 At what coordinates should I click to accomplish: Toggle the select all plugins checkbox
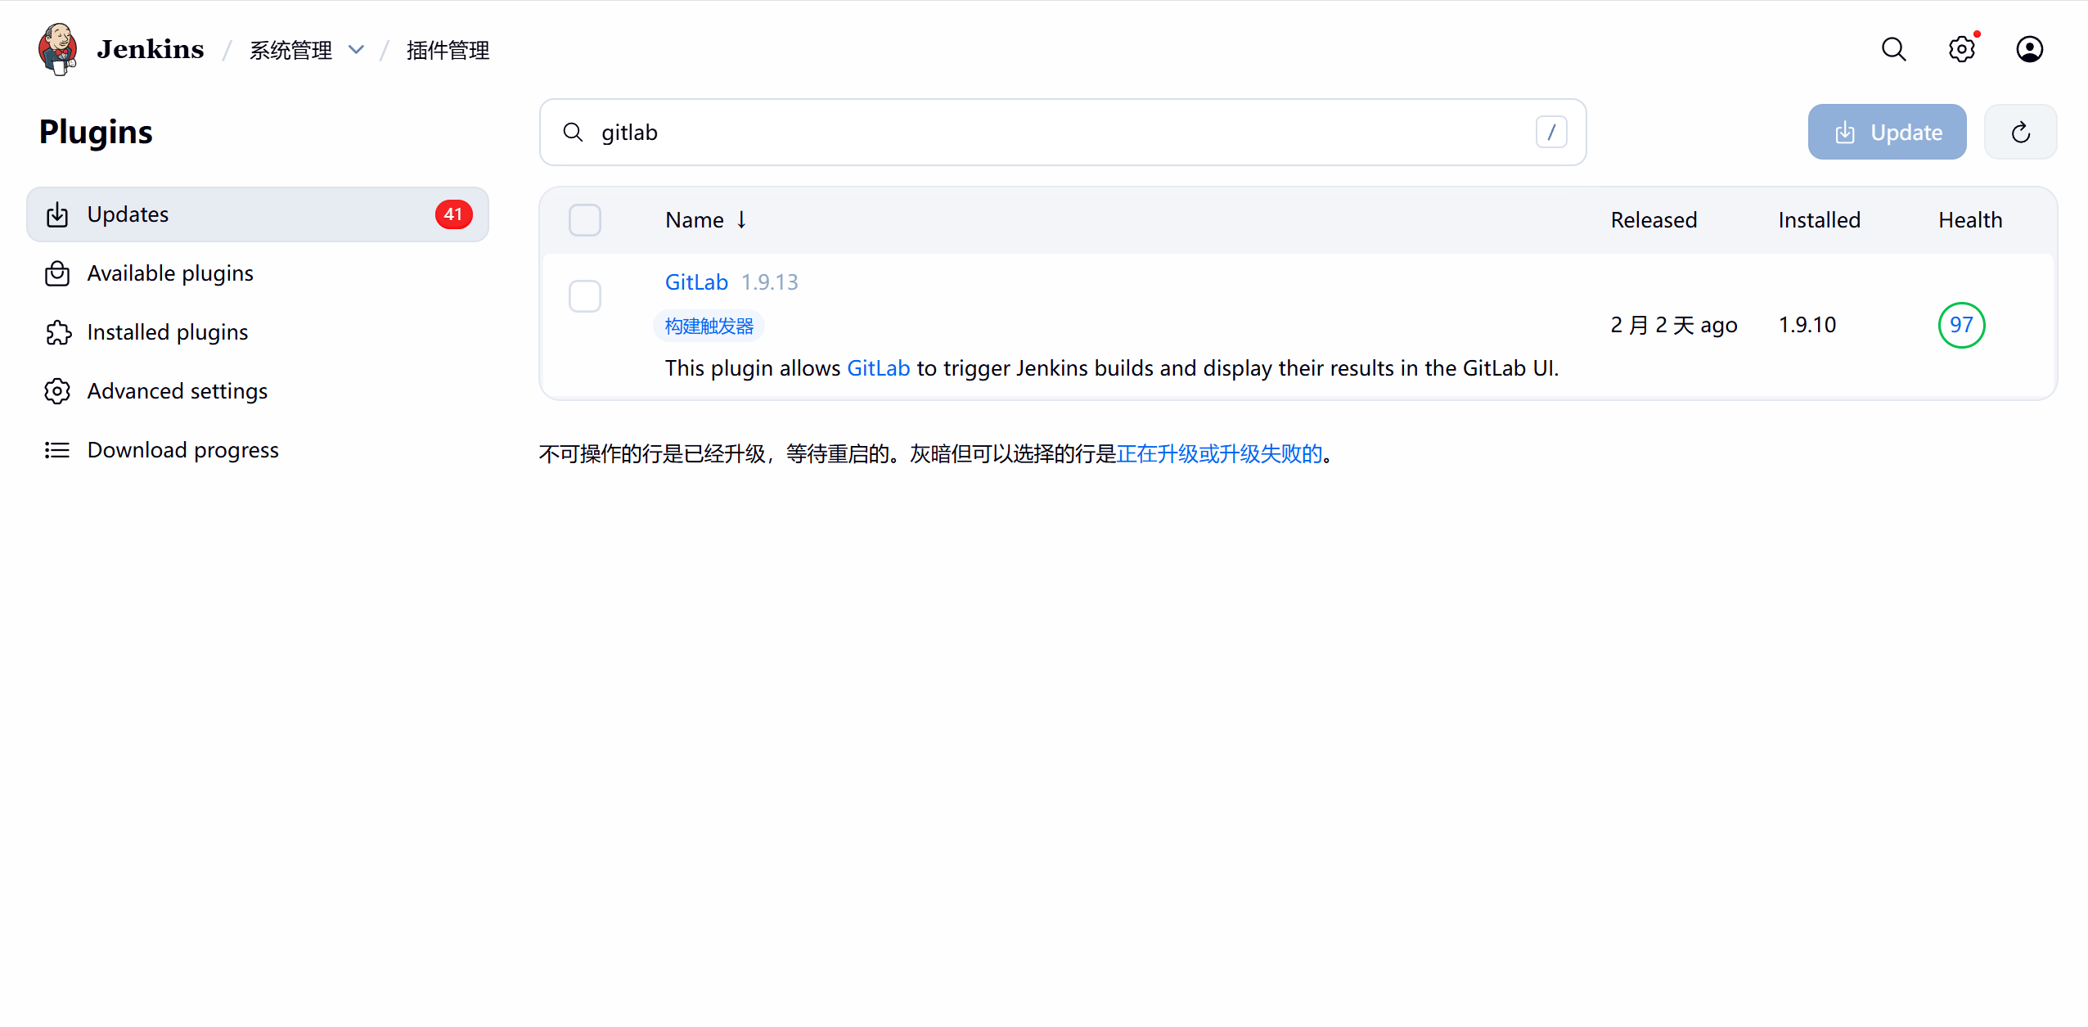[x=585, y=220]
